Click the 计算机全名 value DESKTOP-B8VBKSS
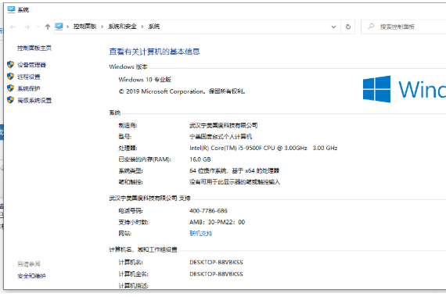This screenshot has width=446, height=297. (216, 274)
